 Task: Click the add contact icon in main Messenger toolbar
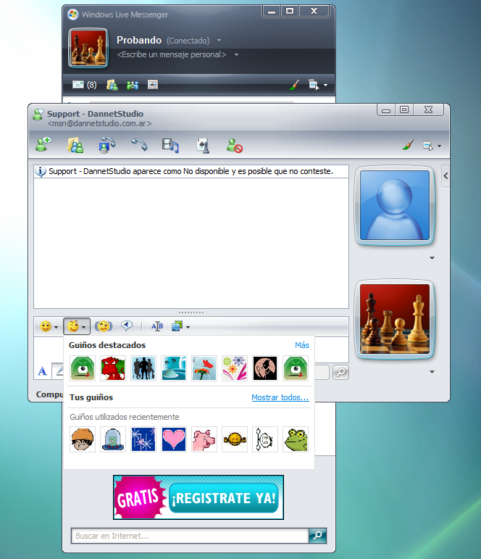[x=112, y=85]
